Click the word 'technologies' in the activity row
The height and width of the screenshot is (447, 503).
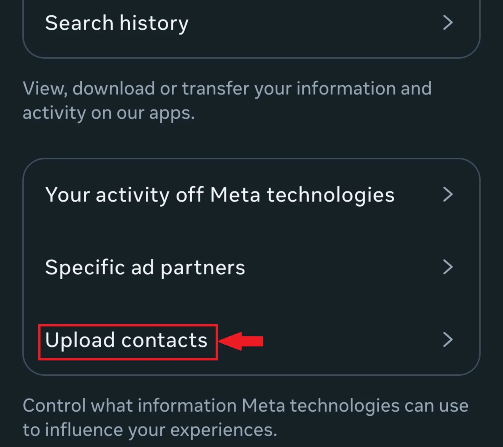point(331,195)
